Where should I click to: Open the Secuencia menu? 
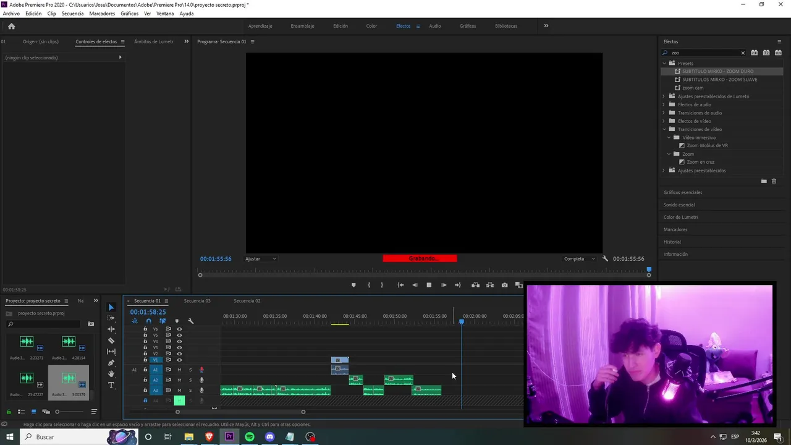72,14
